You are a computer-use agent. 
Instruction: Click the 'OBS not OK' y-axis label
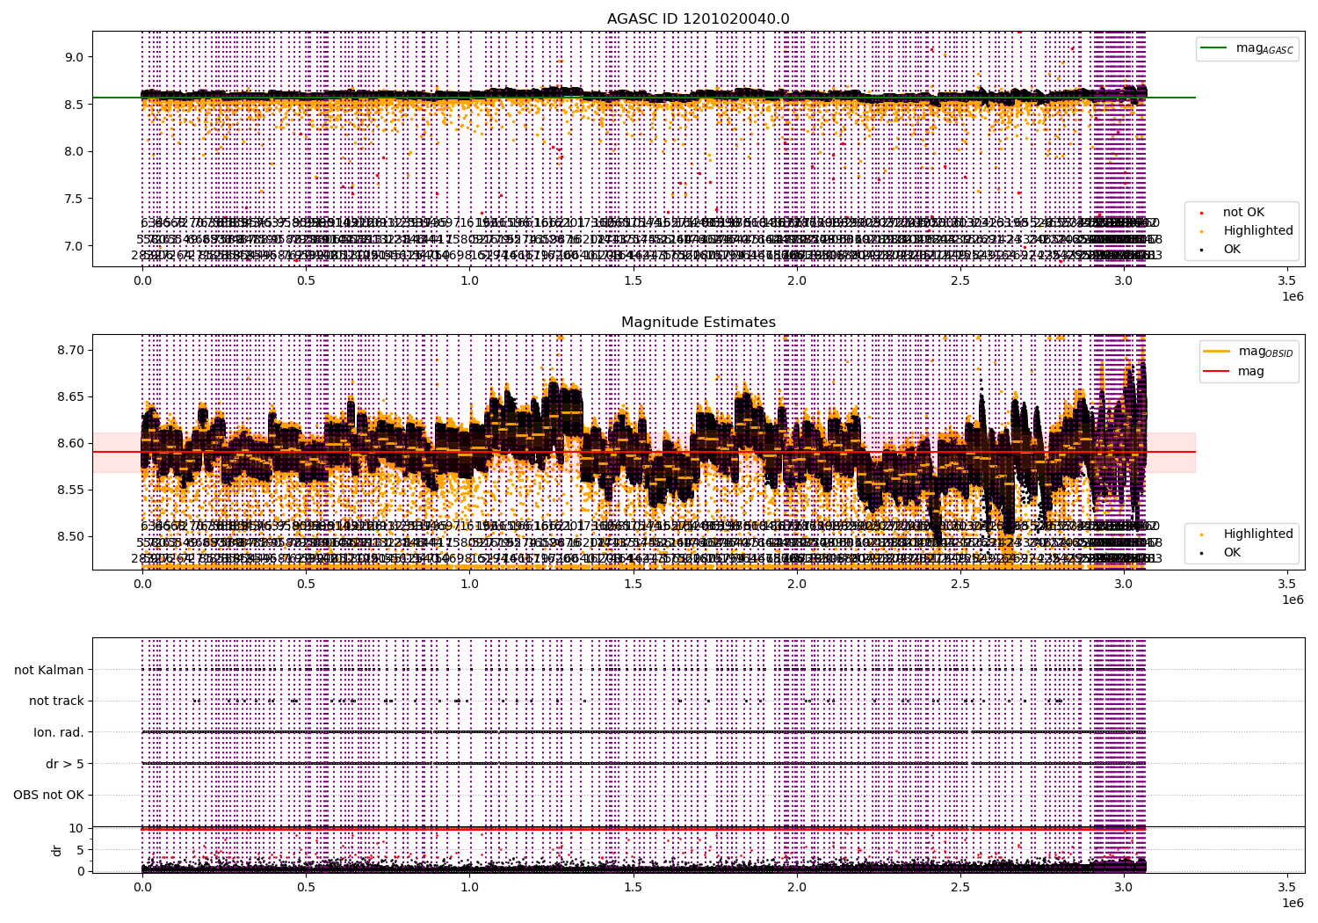click(48, 795)
